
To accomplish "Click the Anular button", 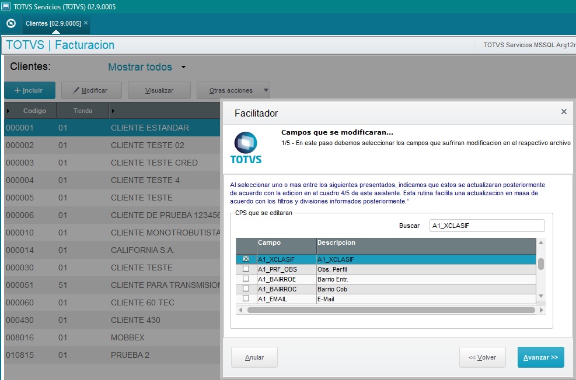I will coord(254,357).
